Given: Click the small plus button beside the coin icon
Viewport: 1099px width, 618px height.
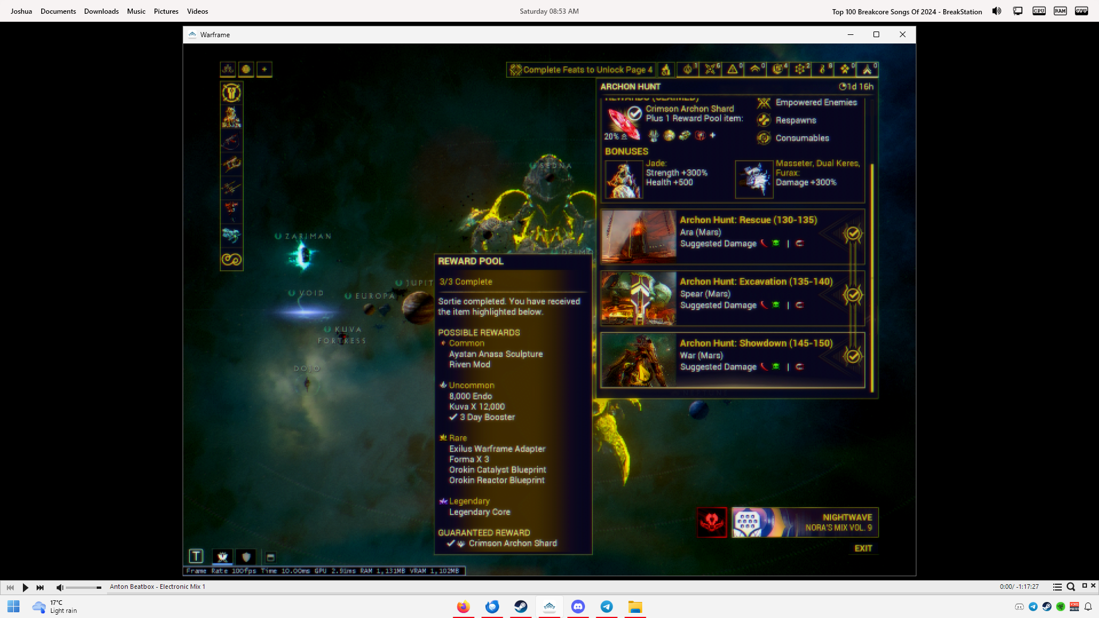Looking at the screenshot, I should click(264, 69).
